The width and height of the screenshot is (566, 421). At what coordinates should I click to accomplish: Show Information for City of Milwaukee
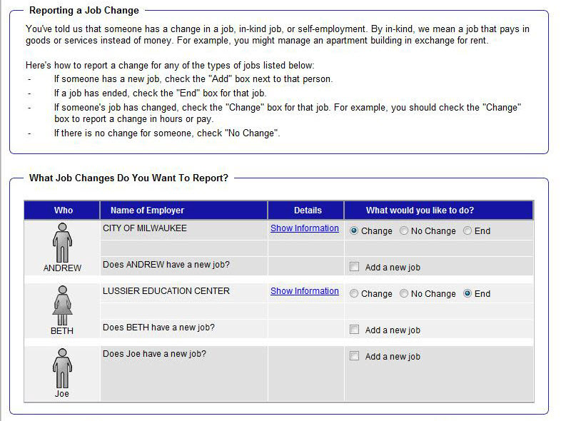(x=305, y=228)
